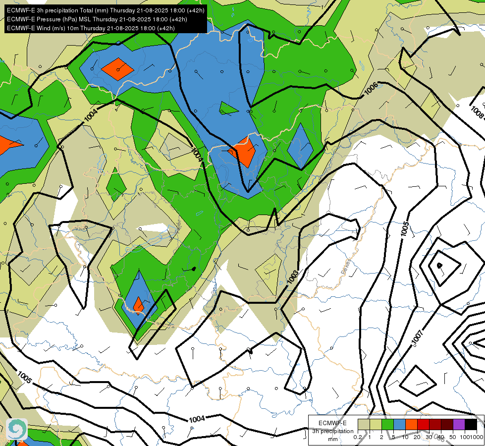Select the tan 0.2–1 mm legend swatch

point(364,424)
